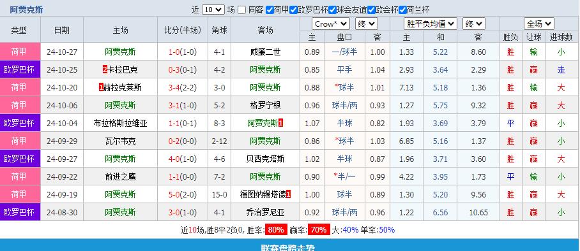Screen dimensions: 580x251
Task: Click the 联赛盘路走势 section header
Action: click(x=288, y=248)
